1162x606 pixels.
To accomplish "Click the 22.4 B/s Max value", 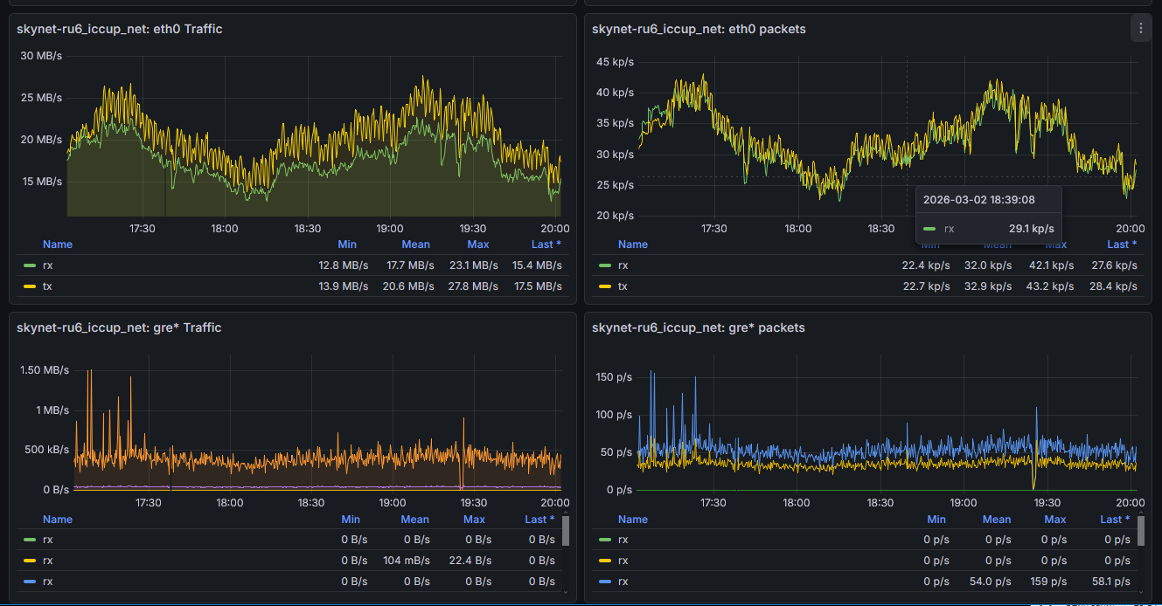I will 470,561.
